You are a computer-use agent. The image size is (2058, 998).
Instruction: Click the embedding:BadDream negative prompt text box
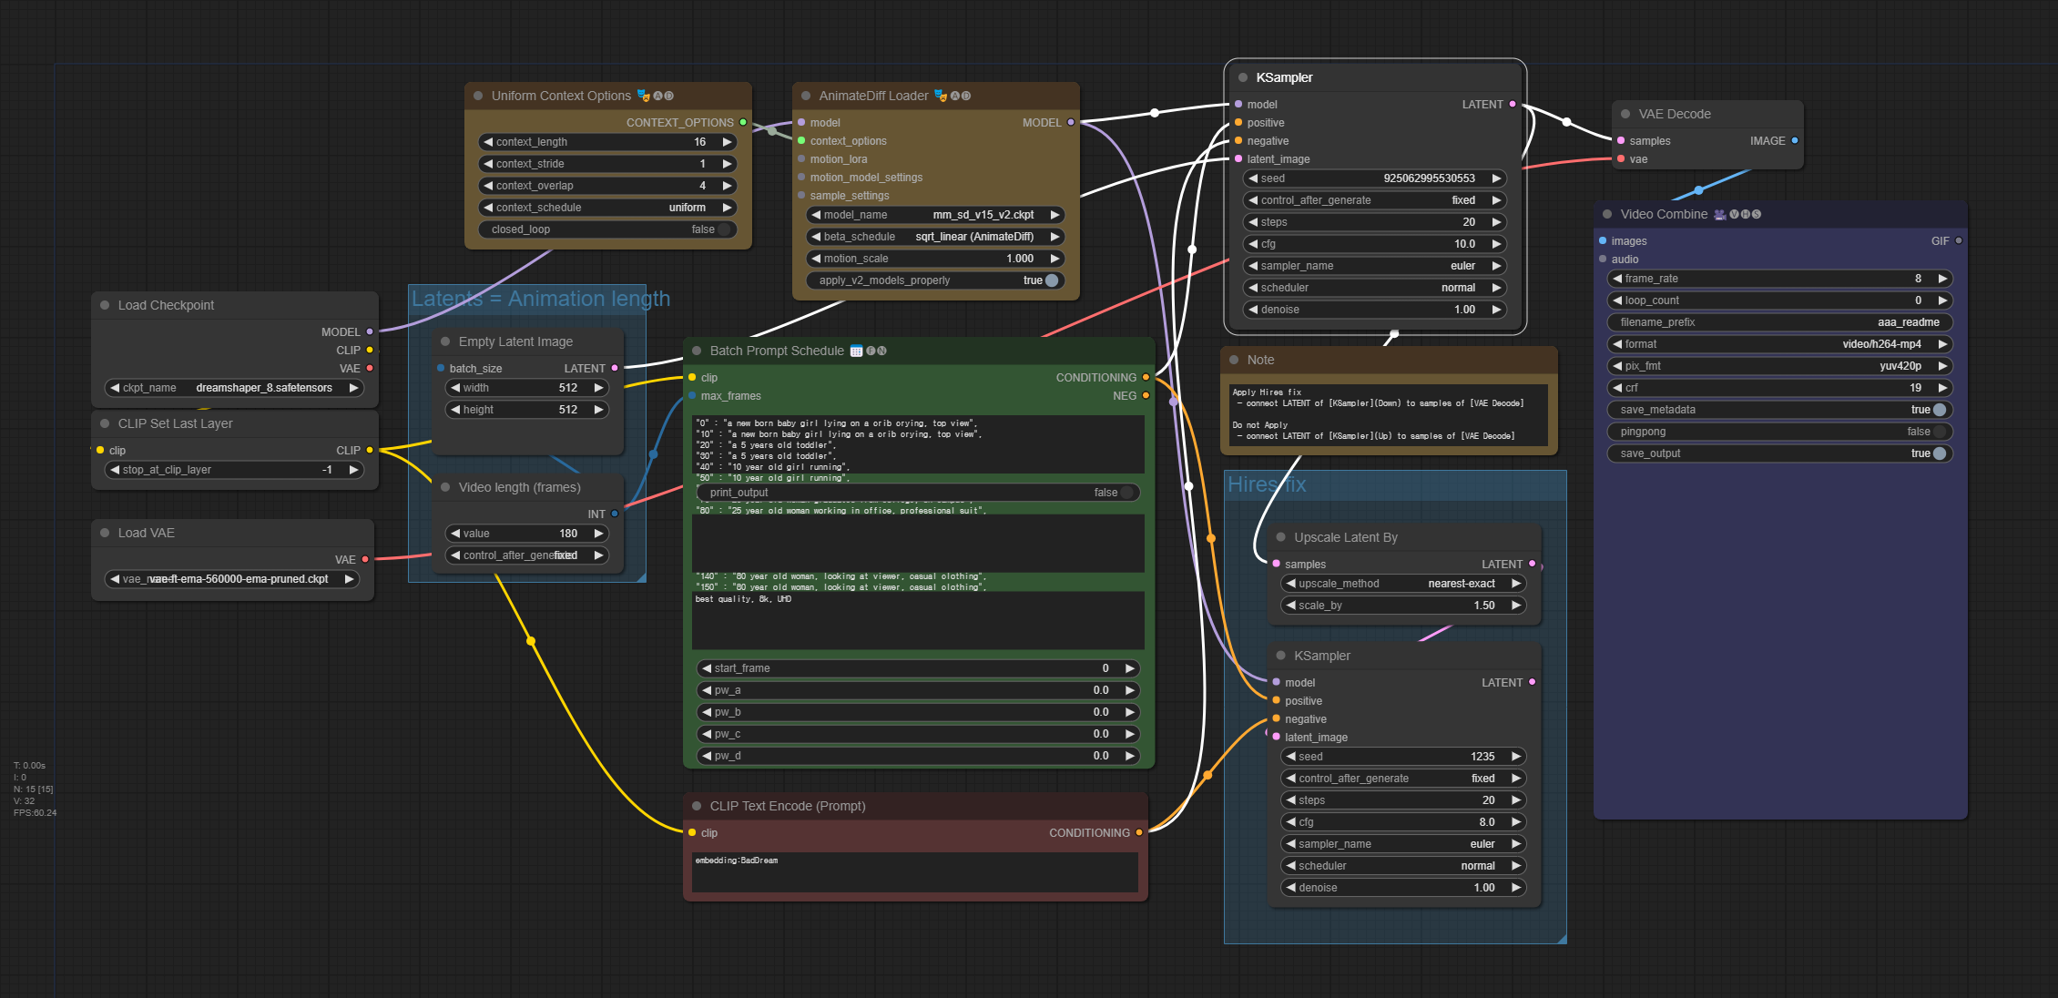(914, 872)
